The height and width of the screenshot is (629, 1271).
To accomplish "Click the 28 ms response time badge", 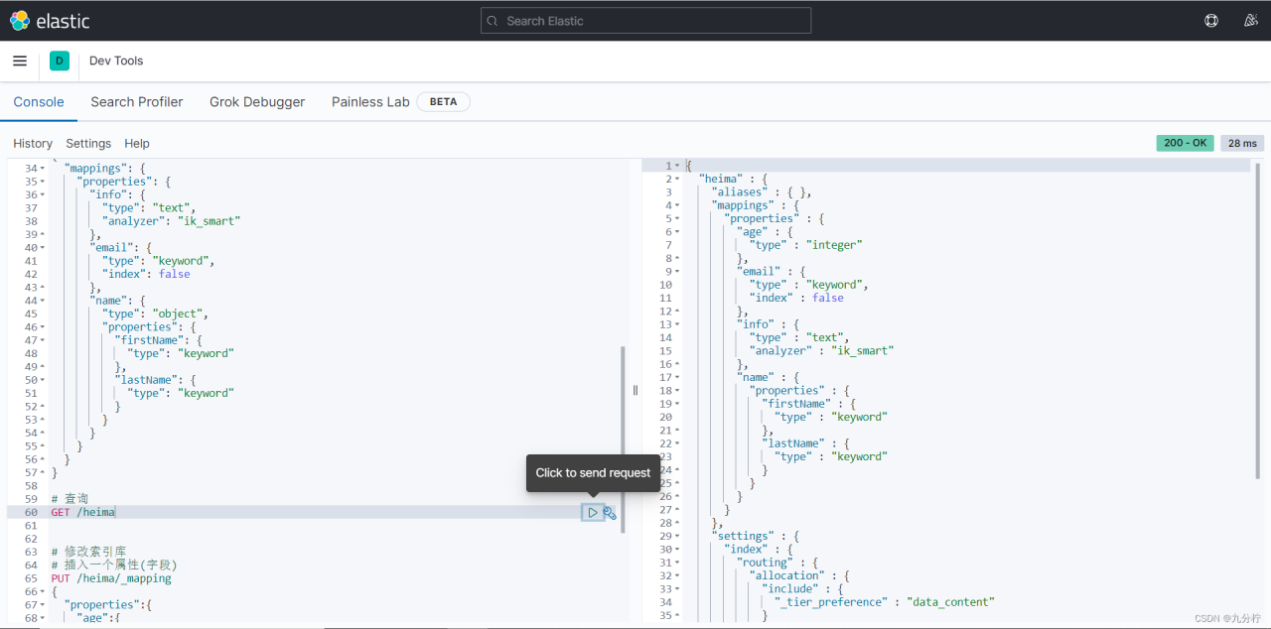I will [x=1242, y=143].
